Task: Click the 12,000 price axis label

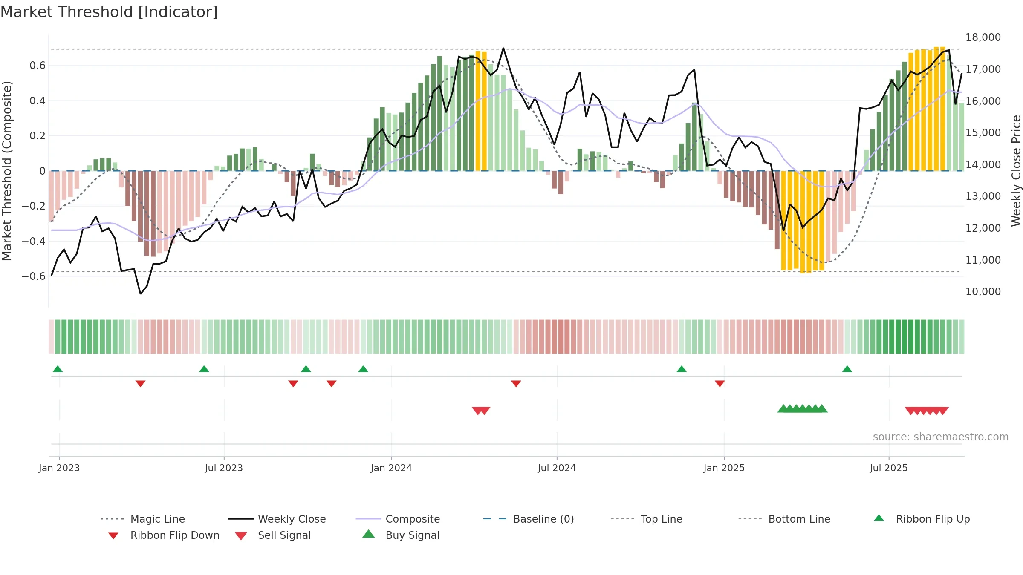Action: coord(983,228)
